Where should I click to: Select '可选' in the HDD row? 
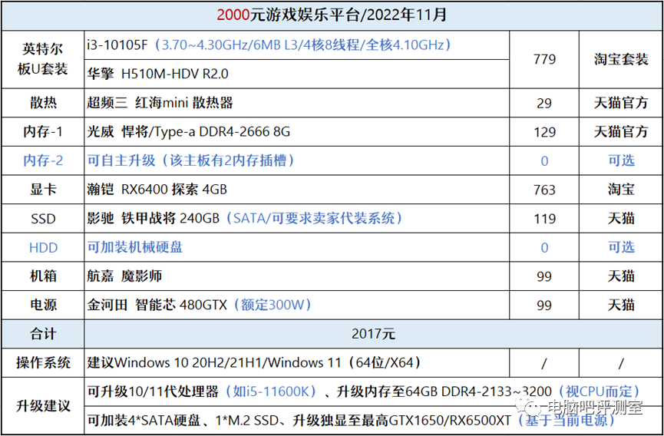tap(621, 247)
